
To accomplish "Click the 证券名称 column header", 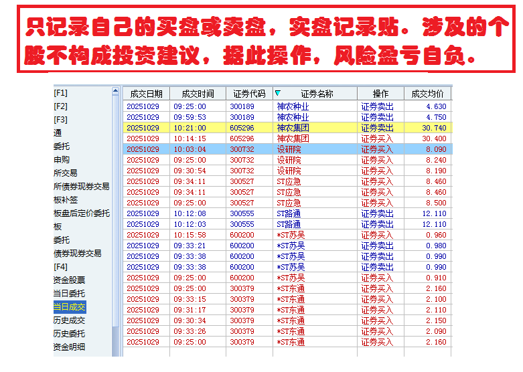I will pos(315,94).
